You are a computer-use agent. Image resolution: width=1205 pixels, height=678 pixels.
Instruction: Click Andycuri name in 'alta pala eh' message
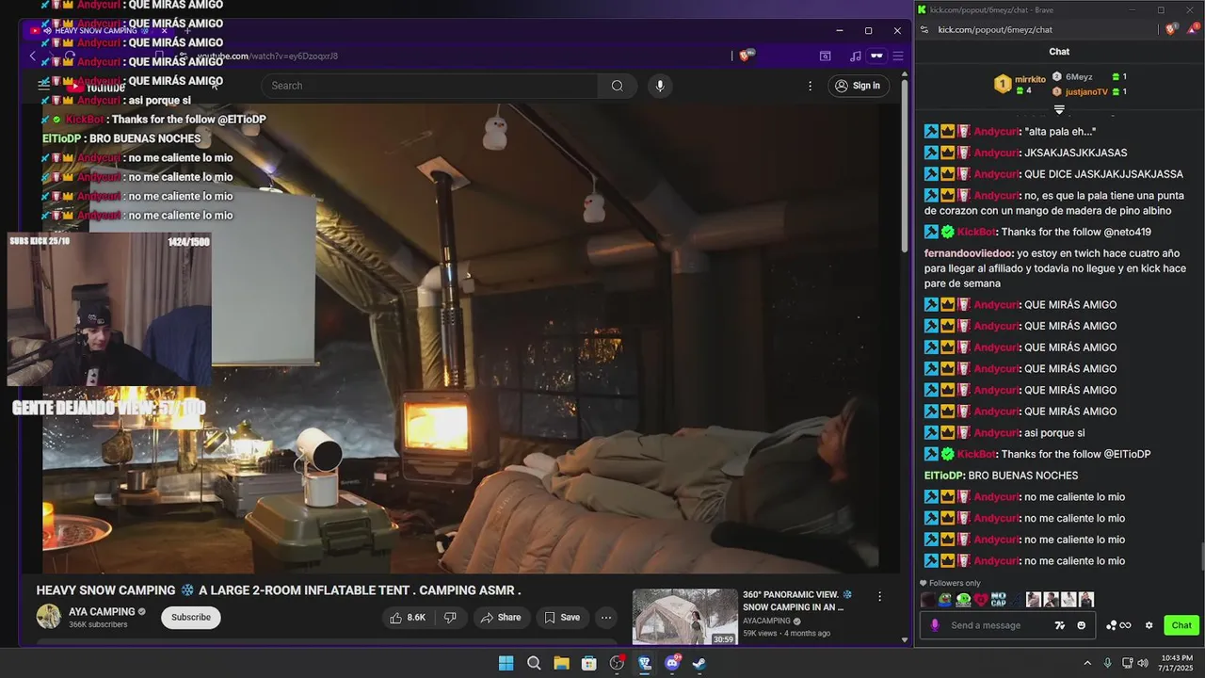point(996,132)
